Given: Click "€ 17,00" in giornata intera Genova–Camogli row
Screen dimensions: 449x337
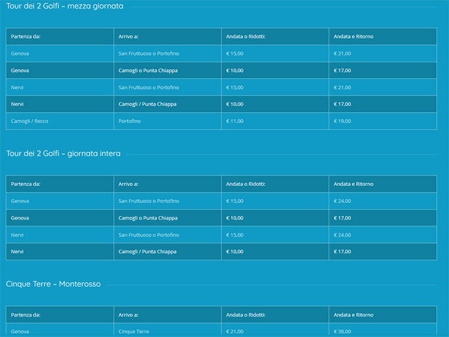Looking at the screenshot, I should 342,218.
